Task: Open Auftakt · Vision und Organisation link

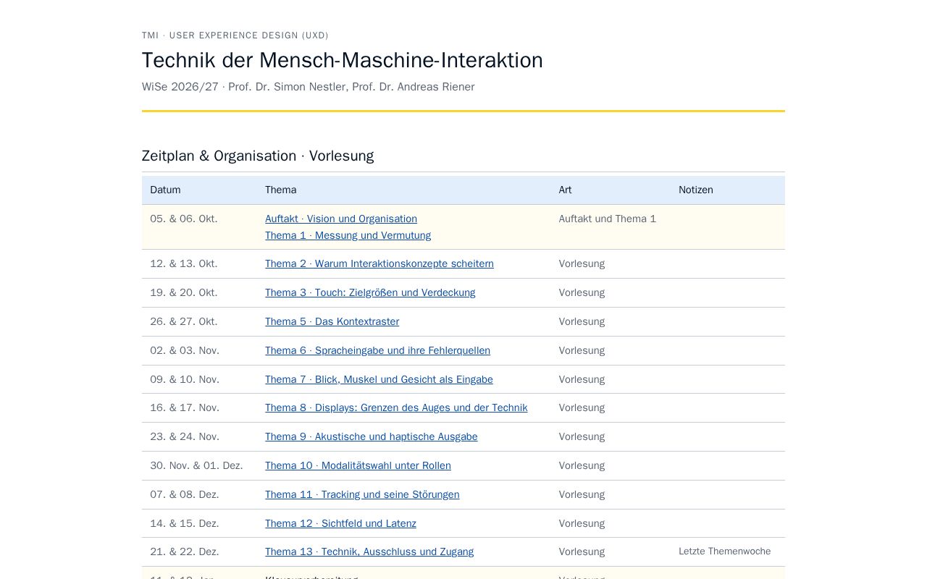Action: (341, 219)
